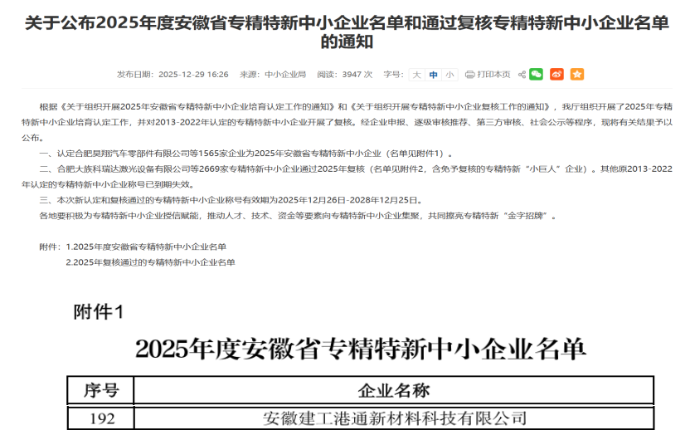
Task: Click the source name 中小企业局
Action: tap(285, 74)
